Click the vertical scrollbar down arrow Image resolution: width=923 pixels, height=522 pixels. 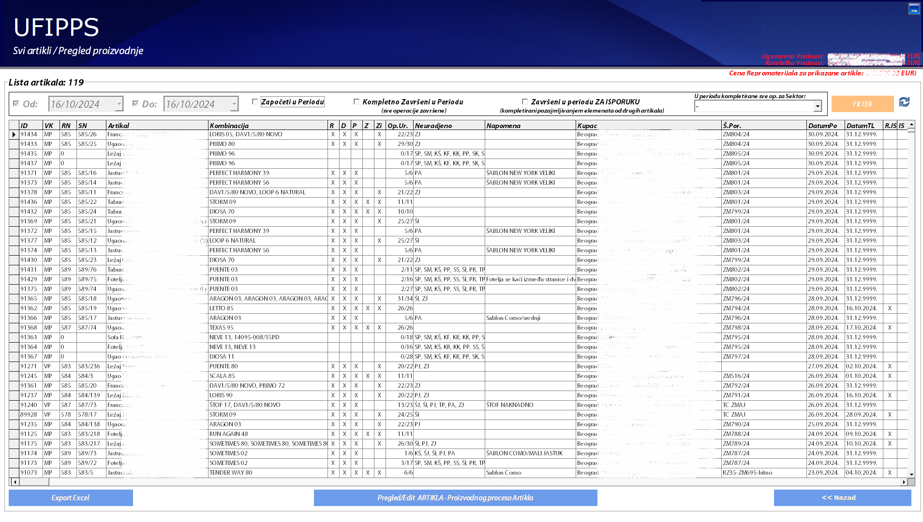click(x=911, y=475)
